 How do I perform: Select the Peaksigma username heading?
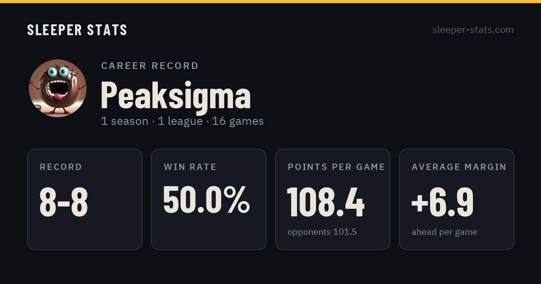[x=175, y=95]
